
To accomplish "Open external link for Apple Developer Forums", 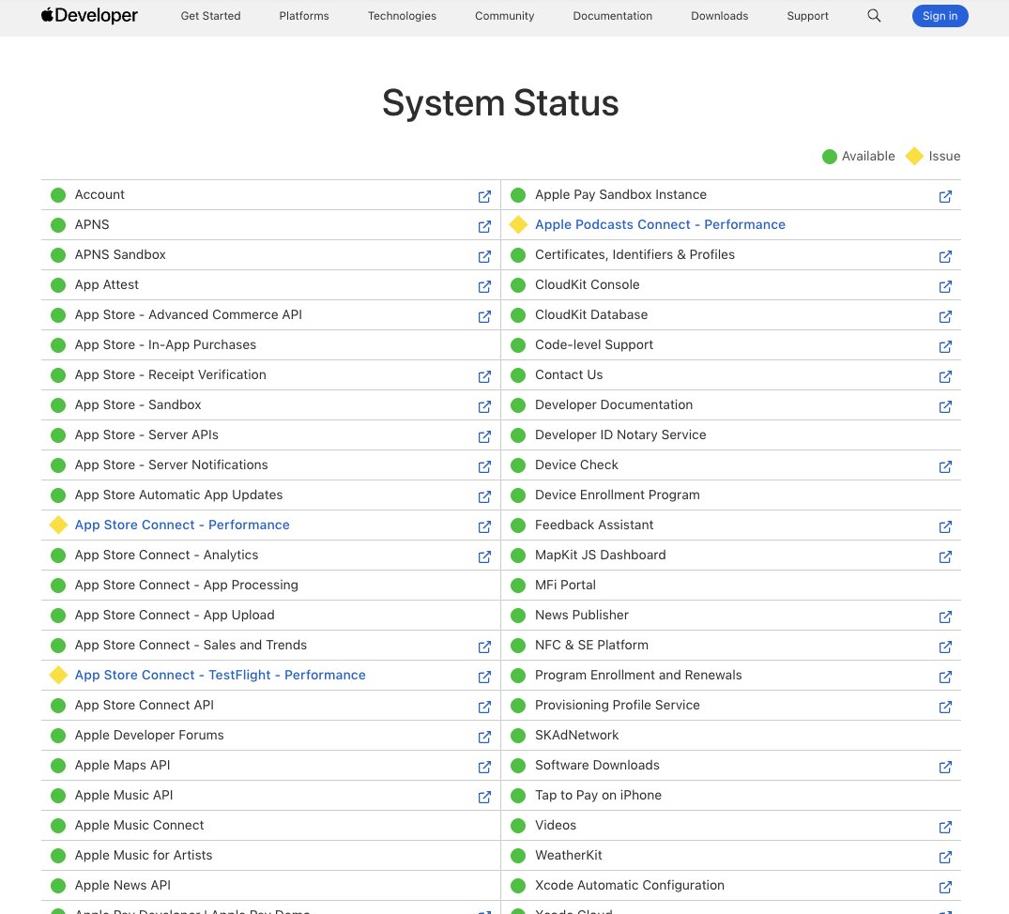I will pos(484,737).
